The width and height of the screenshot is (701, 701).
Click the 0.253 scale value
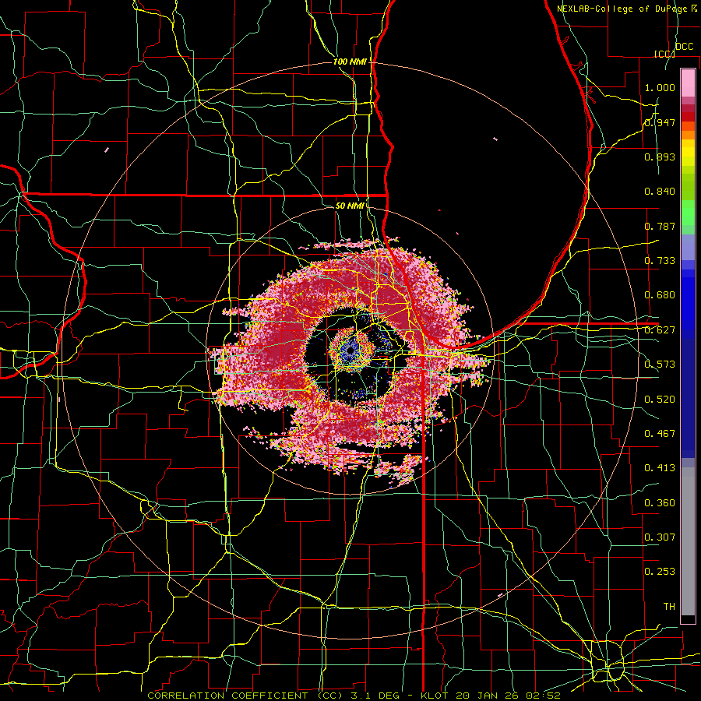pyautogui.click(x=660, y=572)
